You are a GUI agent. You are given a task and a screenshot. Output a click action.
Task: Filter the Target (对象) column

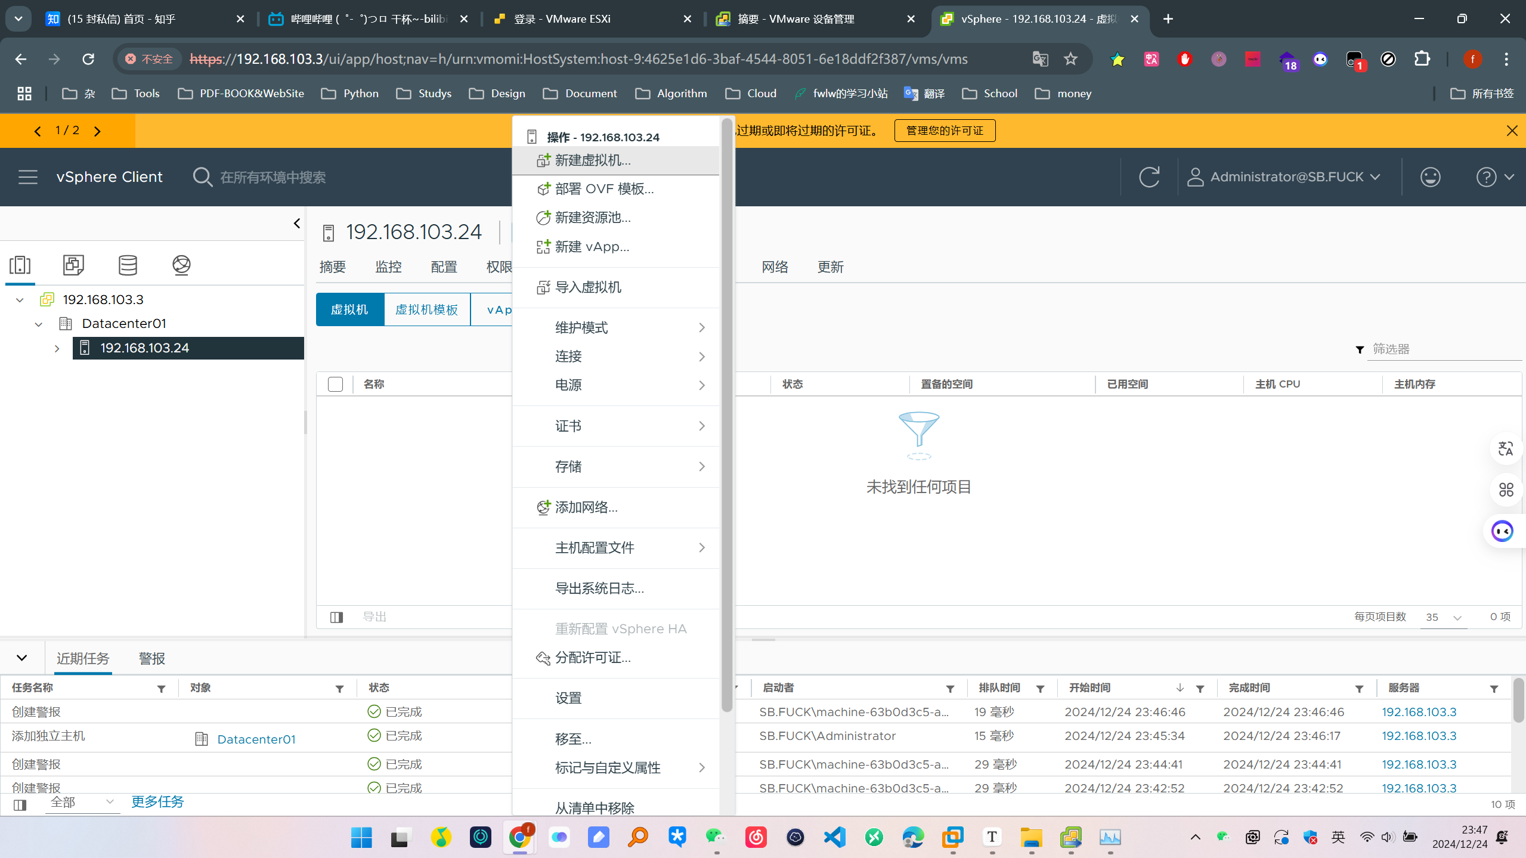(x=339, y=689)
